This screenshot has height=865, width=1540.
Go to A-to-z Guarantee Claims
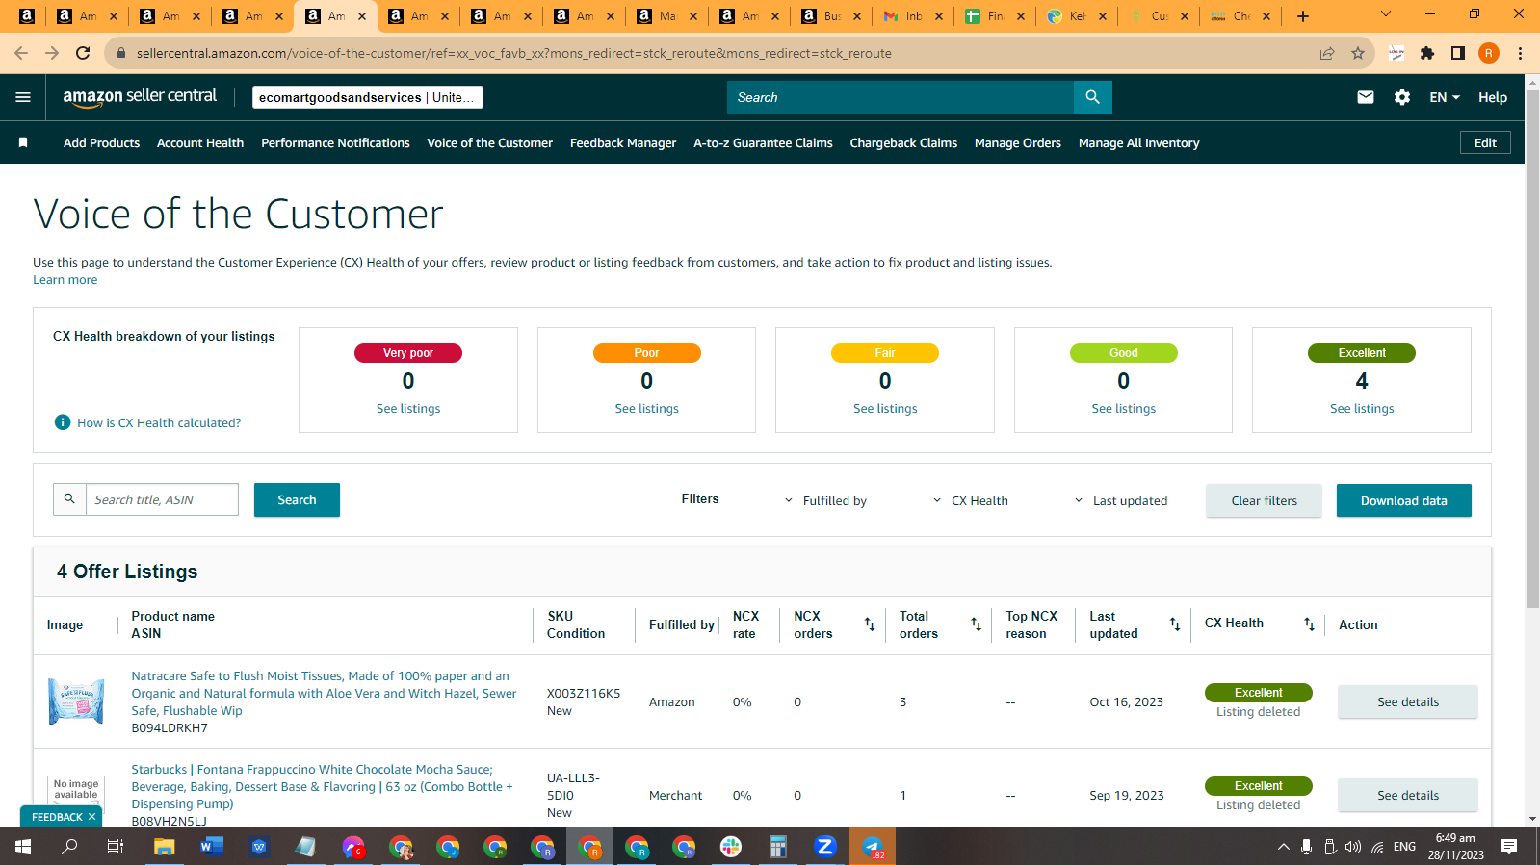click(x=763, y=142)
